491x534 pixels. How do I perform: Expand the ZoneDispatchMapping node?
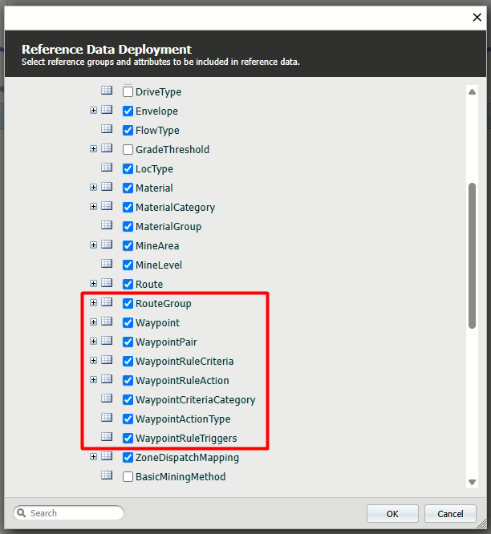(x=94, y=457)
